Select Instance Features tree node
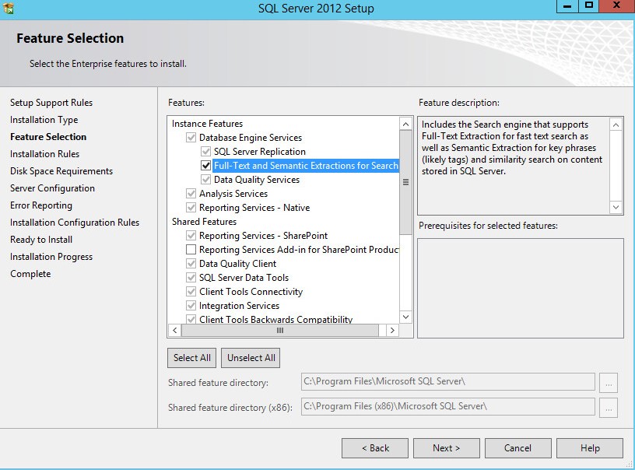This screenshot has height=470, width=635. click(x=207, y=124)
